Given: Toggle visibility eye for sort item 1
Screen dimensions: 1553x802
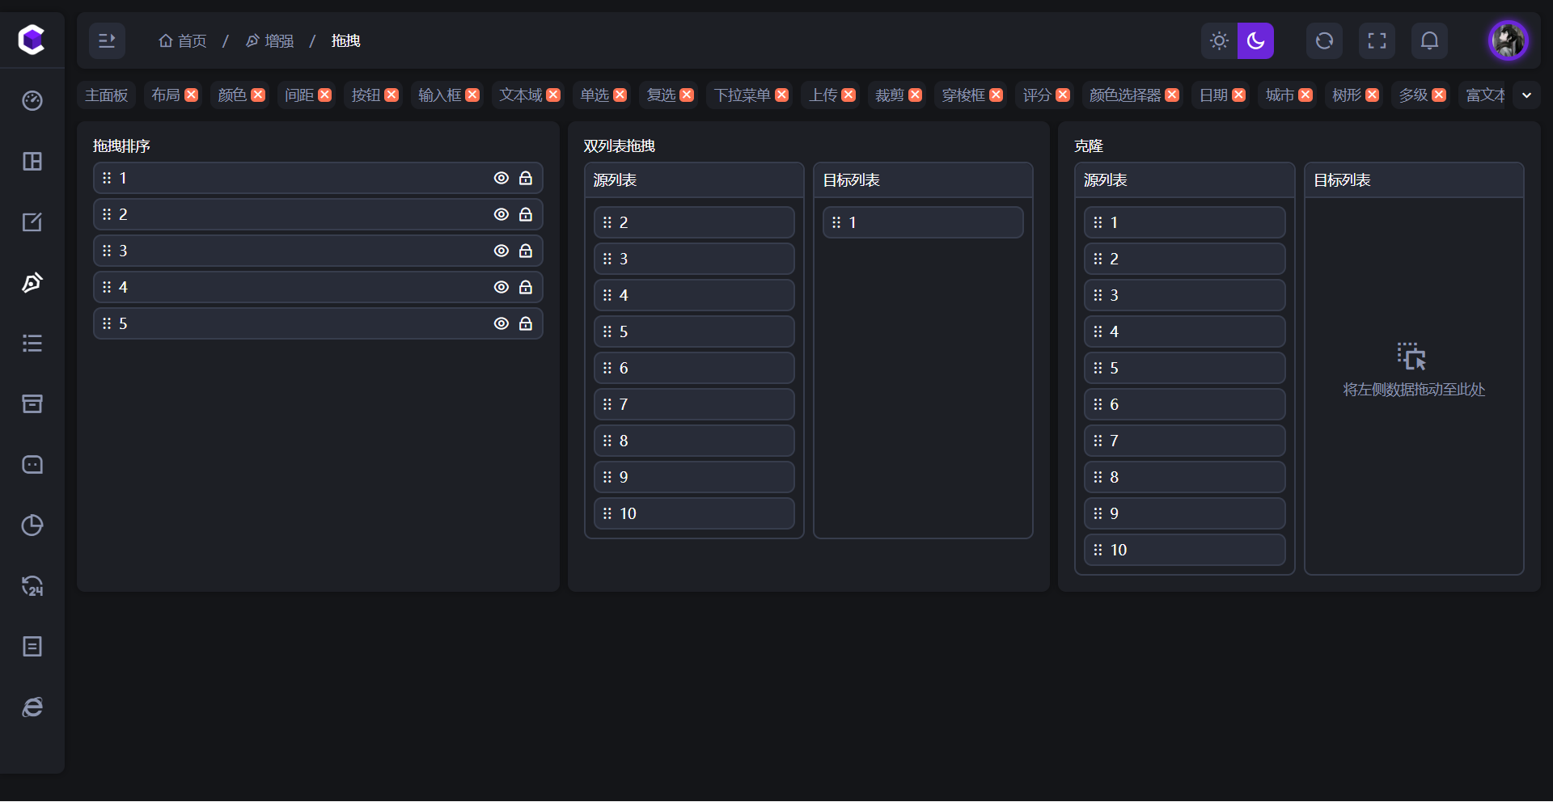Looking at the screenshot, I should (x=501, y=178).
